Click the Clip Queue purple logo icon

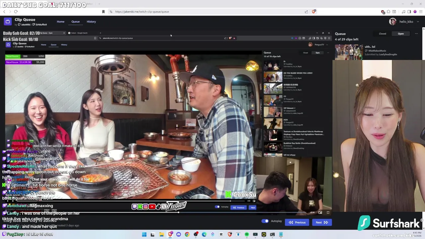[x=8, y=22]
